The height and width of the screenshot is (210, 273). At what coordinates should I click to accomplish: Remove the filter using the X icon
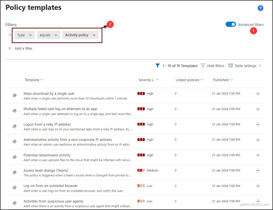point(10,35)
